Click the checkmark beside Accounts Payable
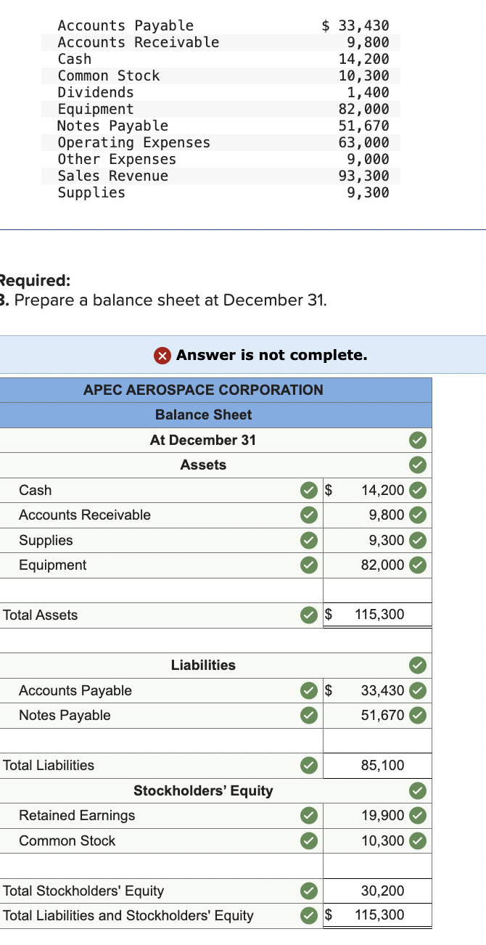Image resolution: width=486 pixels, height=945 pixels. coord(309,690)
